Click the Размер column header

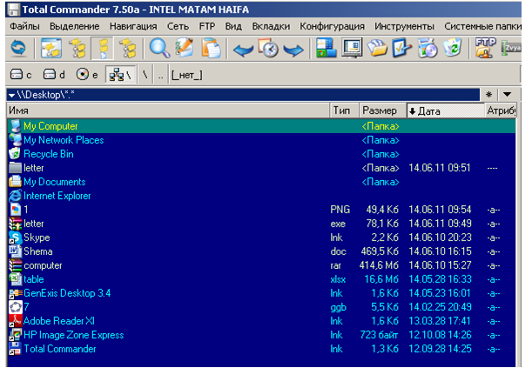[380, 110]
